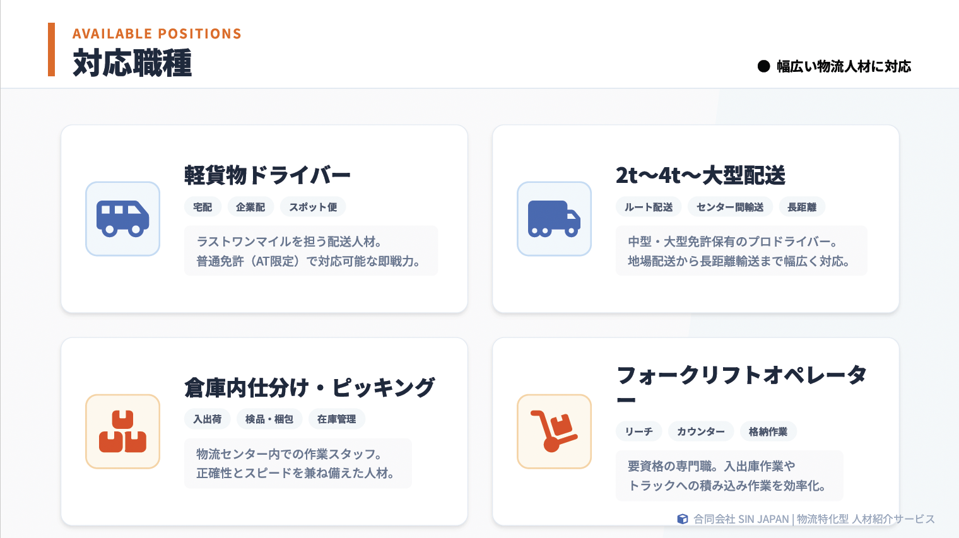Click the orange vertical bar beside title

(x=51, y=50)
